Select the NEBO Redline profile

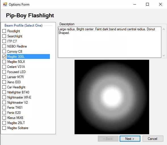[x=4, y=46]
